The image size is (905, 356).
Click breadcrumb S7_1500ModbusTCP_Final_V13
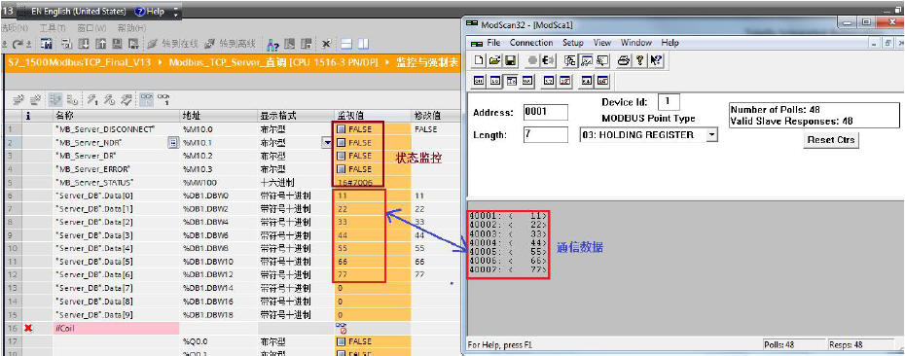(x=80, y=62)
